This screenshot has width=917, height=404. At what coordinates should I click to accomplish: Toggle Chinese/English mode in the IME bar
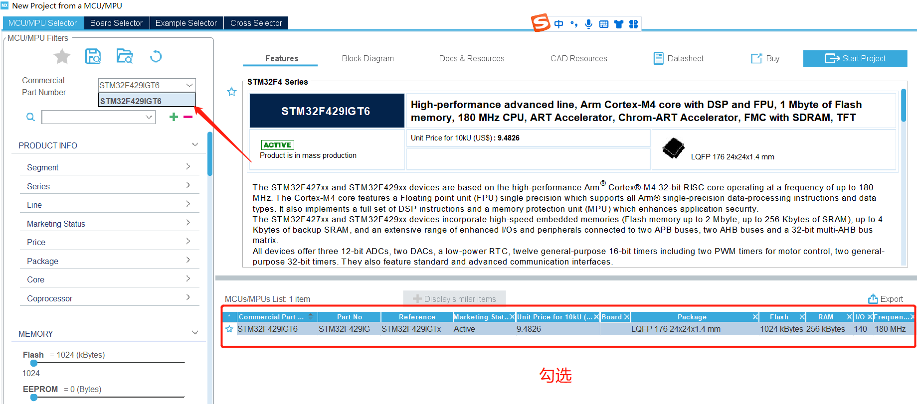[x=558, y=24]
